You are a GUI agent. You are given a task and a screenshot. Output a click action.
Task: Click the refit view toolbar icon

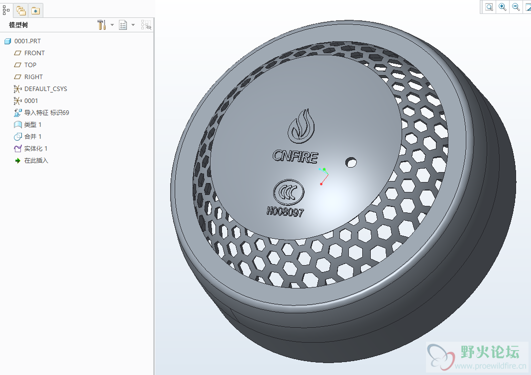(489, 7)
